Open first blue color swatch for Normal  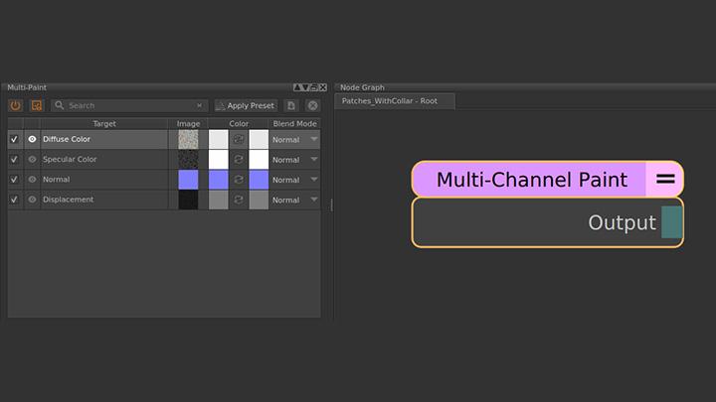[218, 180]
